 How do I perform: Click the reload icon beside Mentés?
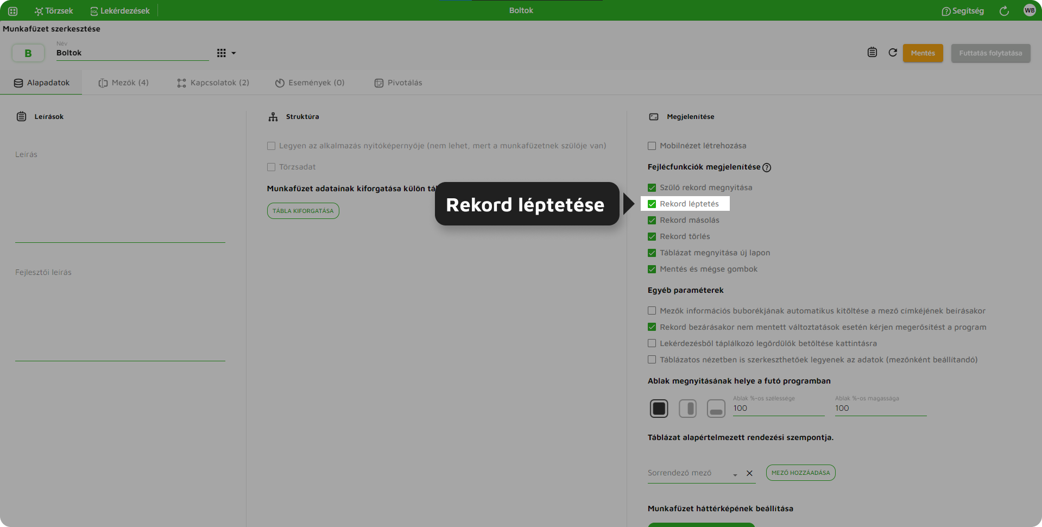893,52
